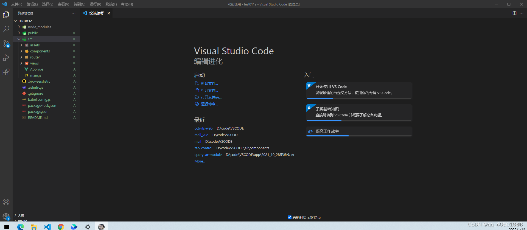This screenshot has height=230, width=527.
Task: Open the Accounts menu icon
Action: click(6, 202)
